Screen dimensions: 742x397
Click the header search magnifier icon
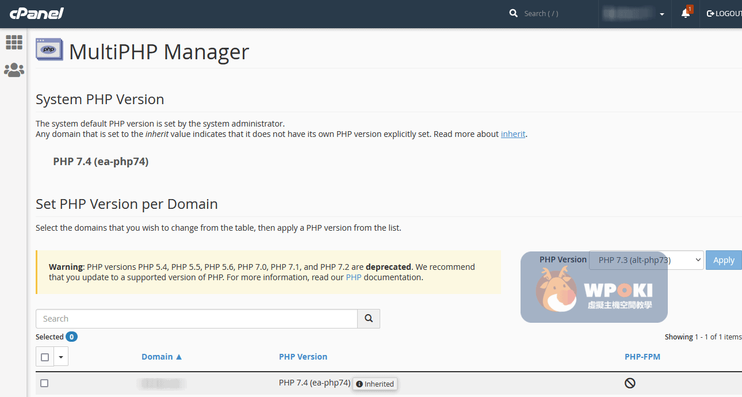[514, 13]
